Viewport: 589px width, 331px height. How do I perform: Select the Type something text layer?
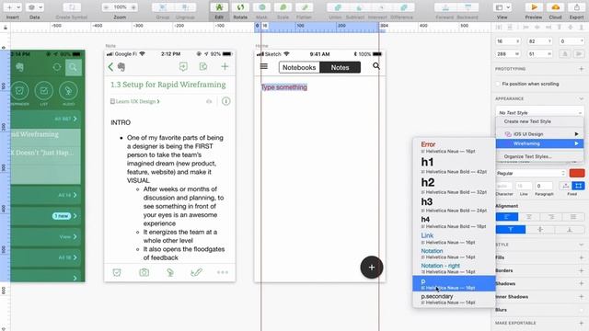284,87
